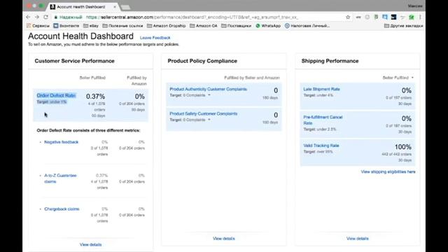Image resolution: width=448 pixels, height=252 pixels.
Task: Close the Account Health Dashboard tab
Action: (x=115, y=6)
